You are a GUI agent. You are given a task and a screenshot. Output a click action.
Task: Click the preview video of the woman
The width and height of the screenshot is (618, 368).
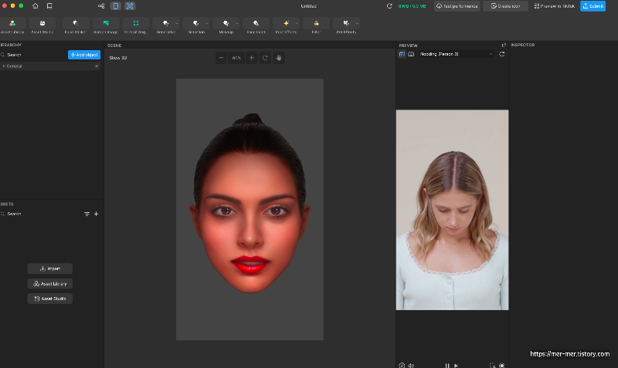(x=452, y=210)
